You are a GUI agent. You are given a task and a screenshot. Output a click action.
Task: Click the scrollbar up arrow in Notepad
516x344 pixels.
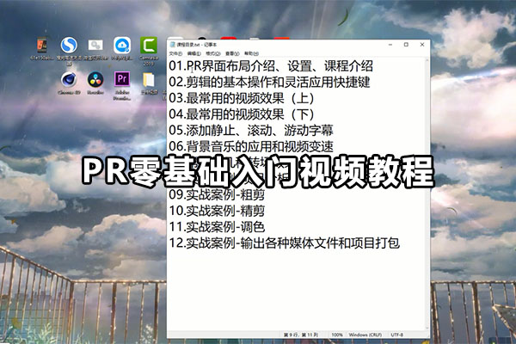(427, 60)
